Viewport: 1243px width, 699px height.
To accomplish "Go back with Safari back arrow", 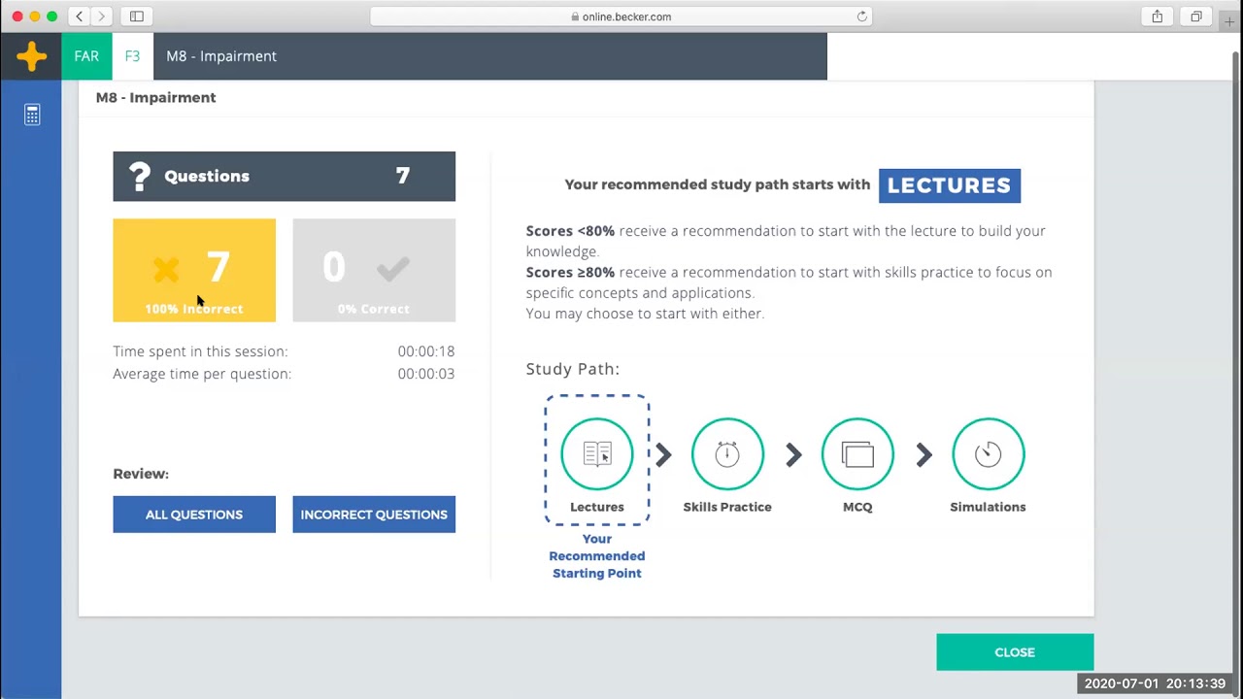I will 80,17.
